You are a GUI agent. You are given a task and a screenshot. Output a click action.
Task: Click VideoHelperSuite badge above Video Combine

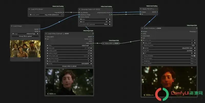[192, 25]
